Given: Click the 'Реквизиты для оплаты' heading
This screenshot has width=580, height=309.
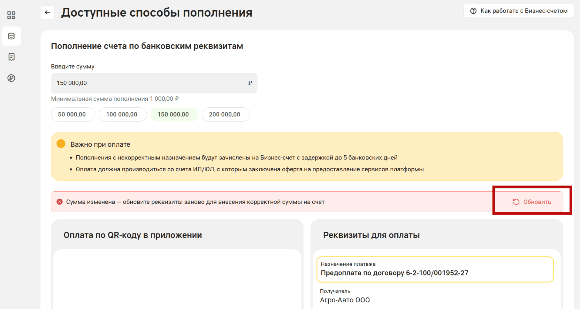Looking at the screenshot, I should tap(371, 235).
